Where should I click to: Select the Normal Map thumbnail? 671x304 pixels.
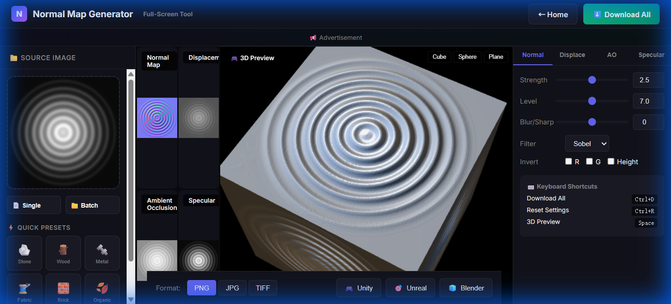click(157, 118)
